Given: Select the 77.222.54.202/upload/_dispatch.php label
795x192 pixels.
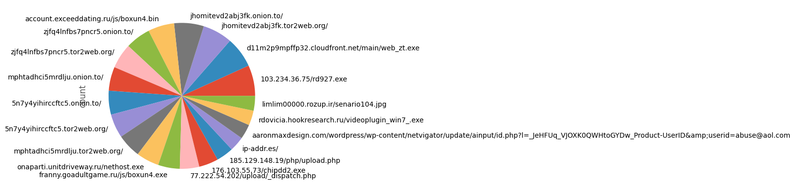Looking at the screenshot, I should [253, 176].
